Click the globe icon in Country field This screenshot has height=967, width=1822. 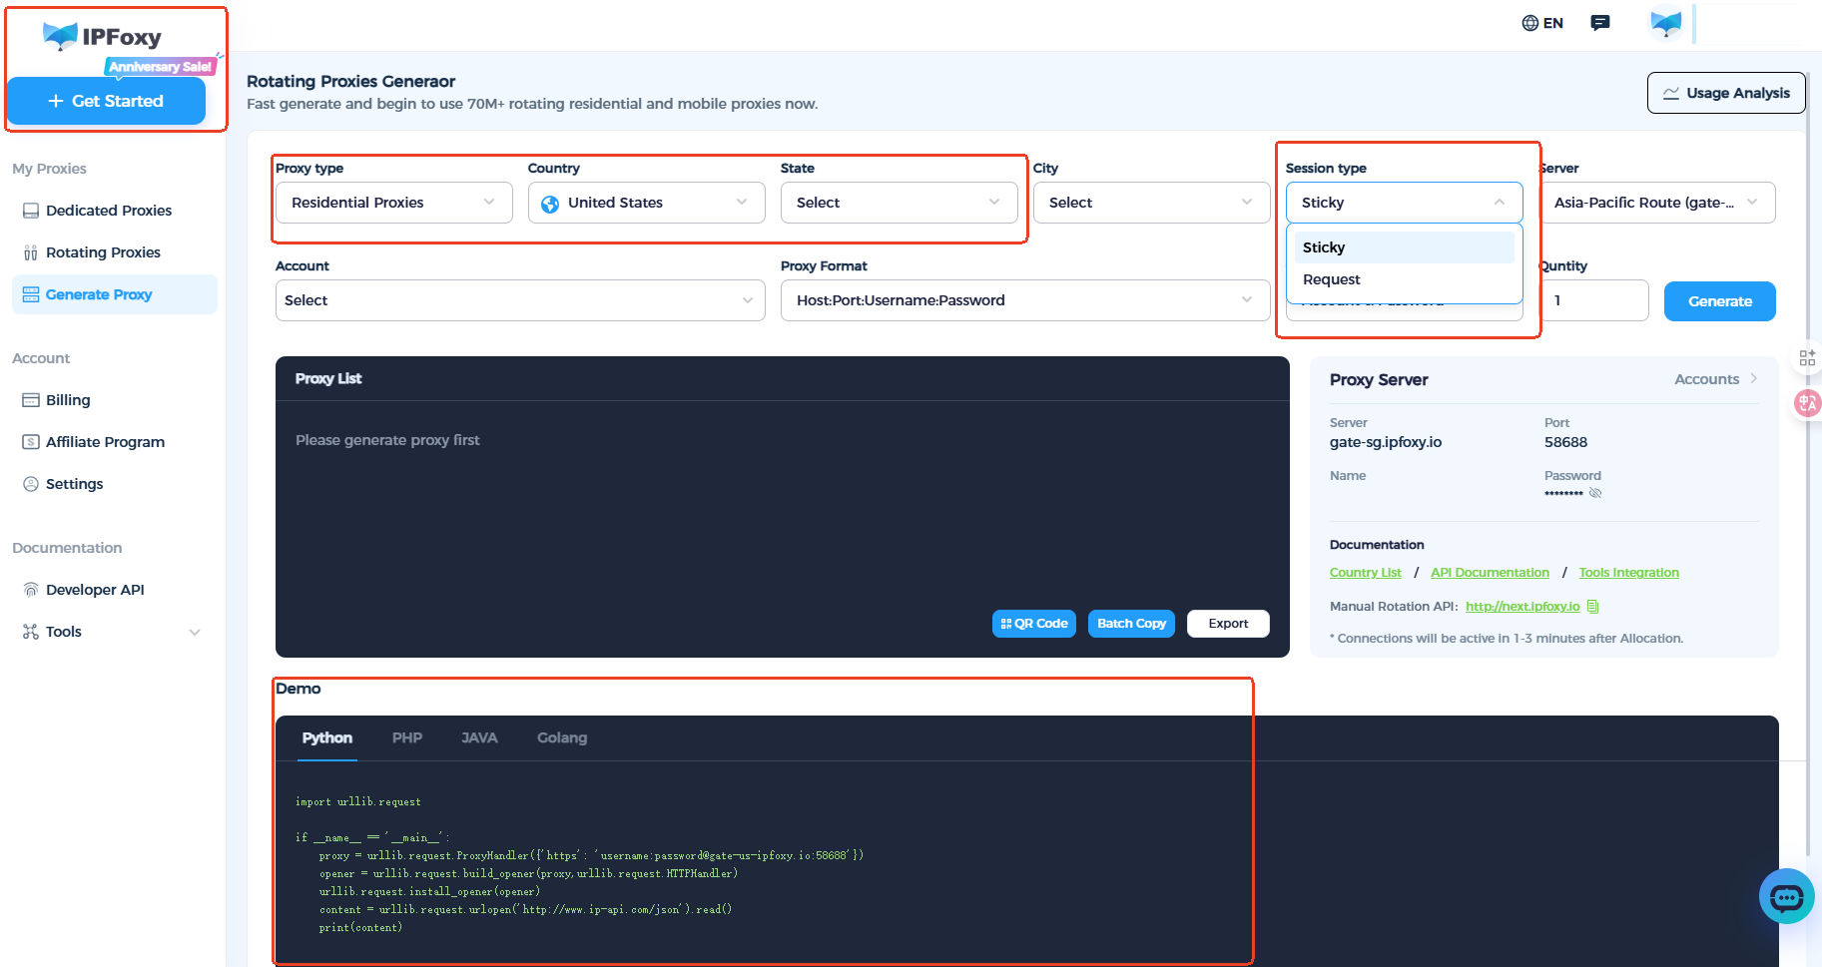[x=550, y=204]
